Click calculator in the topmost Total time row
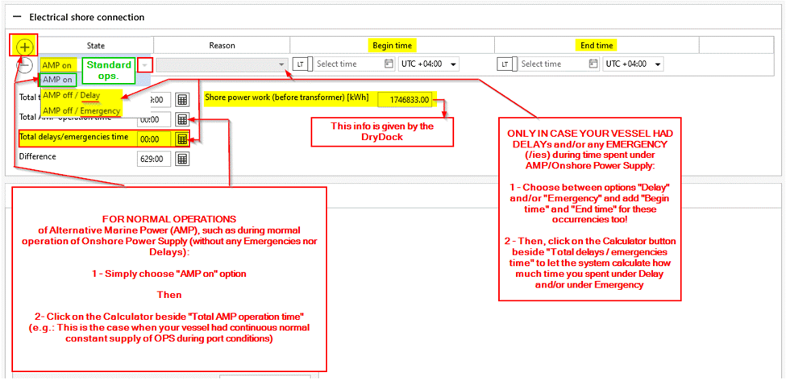Image resolution: width=786 pixels, height=381 pixels. point(182,100)
